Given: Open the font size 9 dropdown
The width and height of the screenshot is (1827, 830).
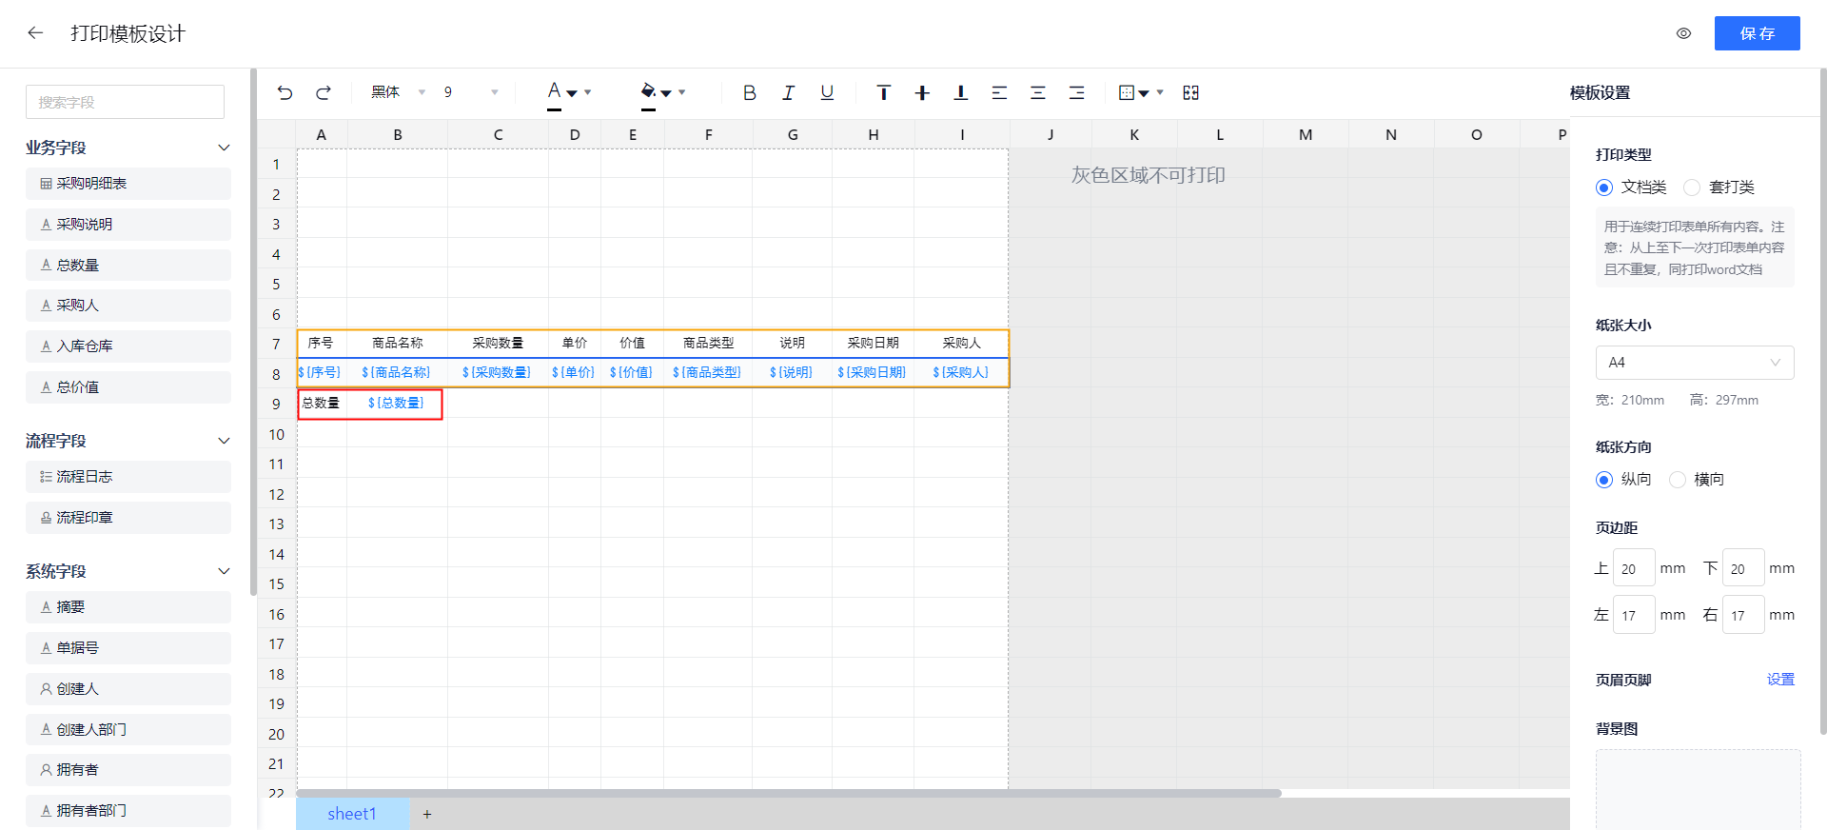Looking at the screenshot, I should [x=470, y=92].
